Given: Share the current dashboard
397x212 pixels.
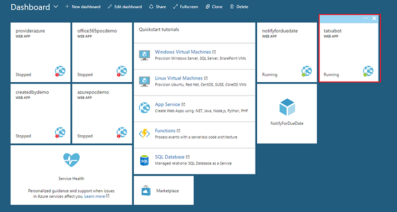Looking at the screenshot, I should pos(157,7).
